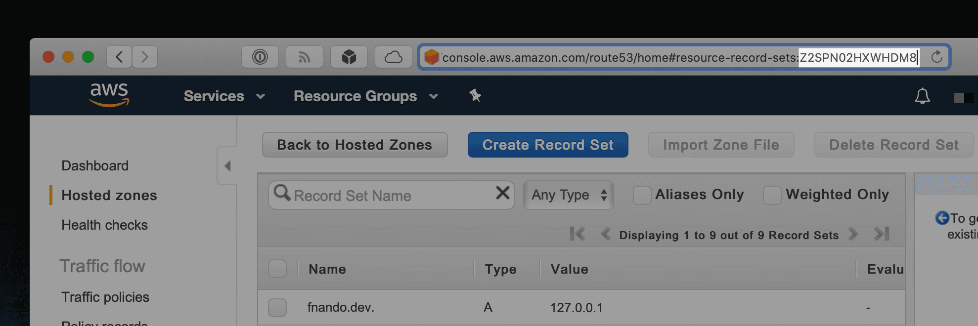Click Back to Hosted Zones button
This screenshot has width=978, height=326.
click(355, 145)
